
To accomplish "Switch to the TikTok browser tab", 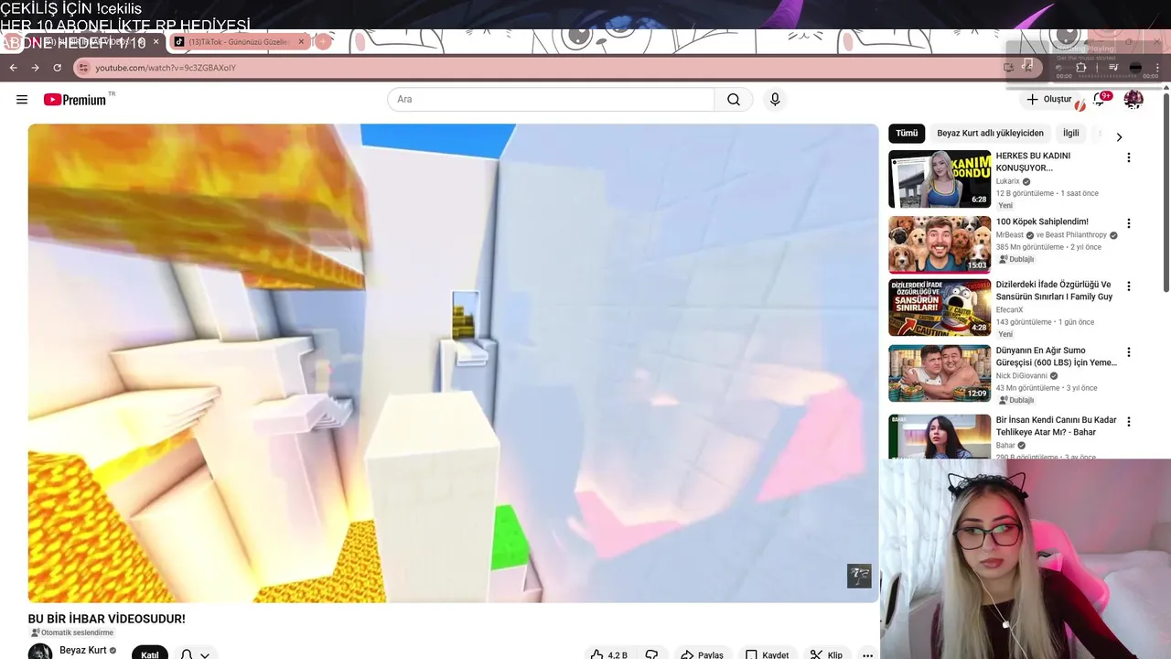I will [x=238, y=41].
